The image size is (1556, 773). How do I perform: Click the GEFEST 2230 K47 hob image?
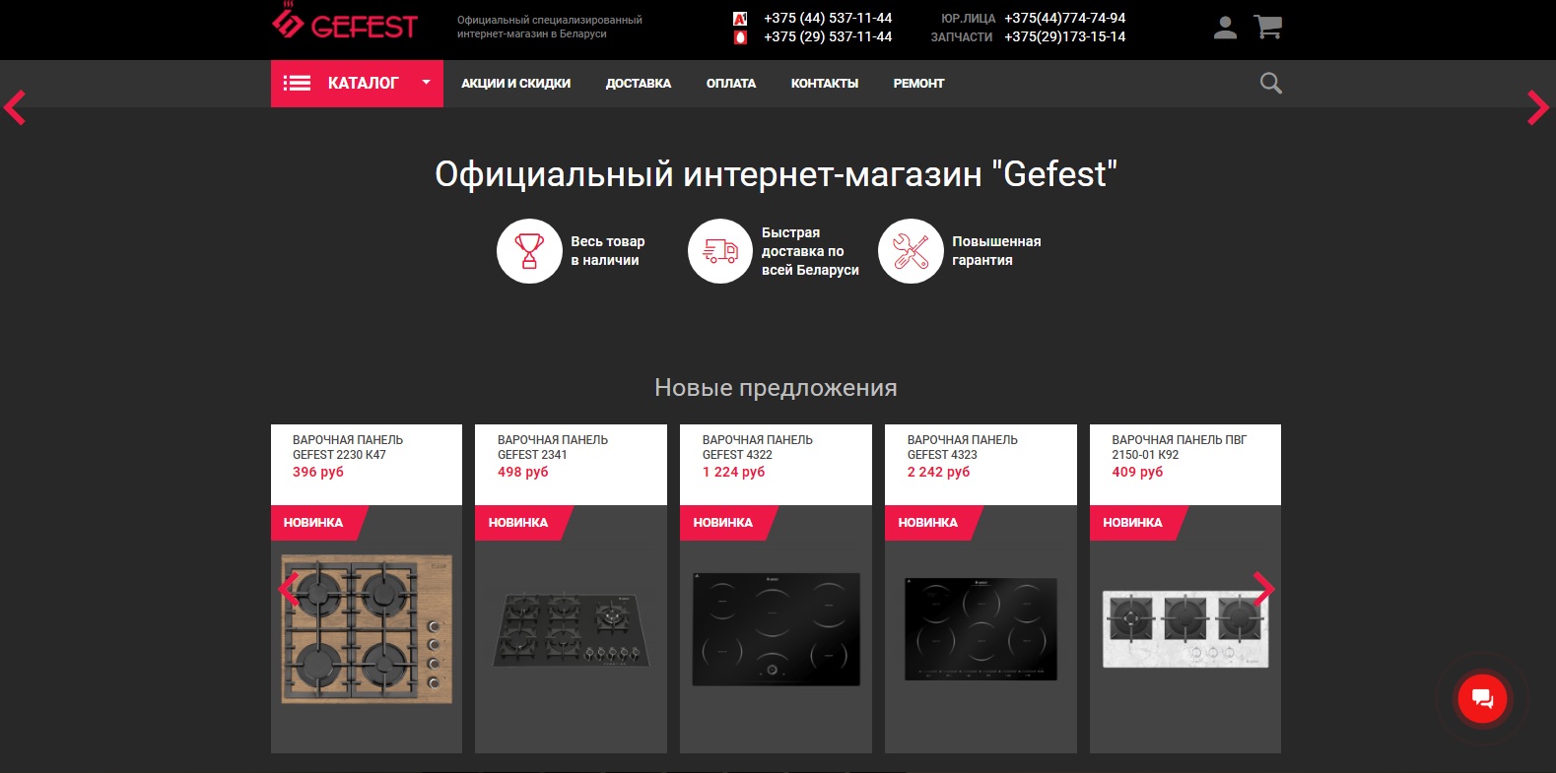coord(367,628)
